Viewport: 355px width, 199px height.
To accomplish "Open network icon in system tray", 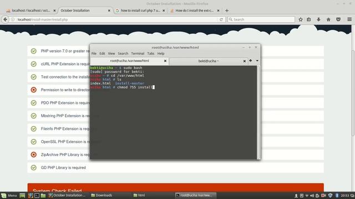I will click(x=307, y=196).
